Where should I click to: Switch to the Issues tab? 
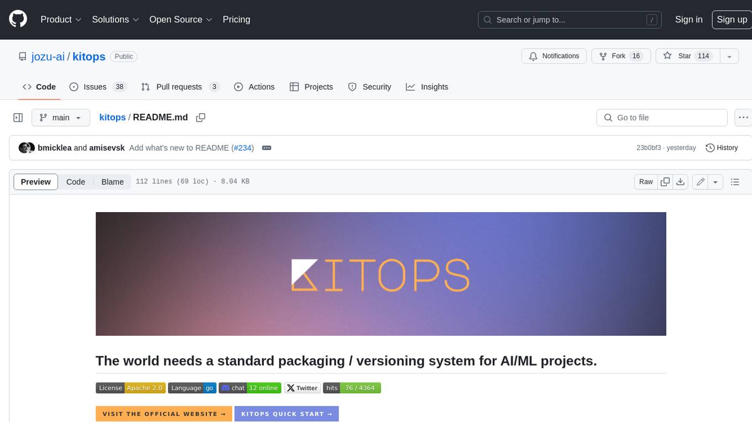(98, 87)
